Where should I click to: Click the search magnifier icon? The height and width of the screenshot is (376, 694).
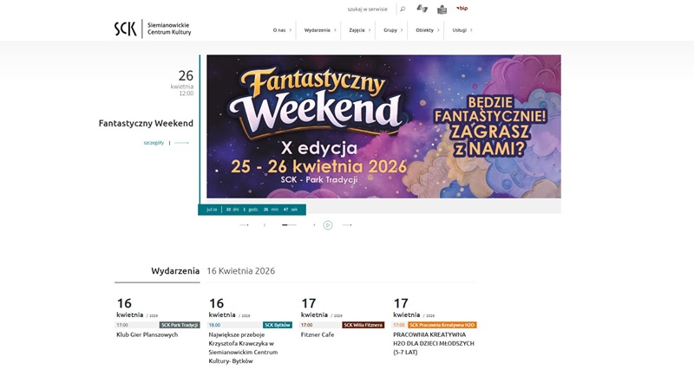(x=403, y=9)
